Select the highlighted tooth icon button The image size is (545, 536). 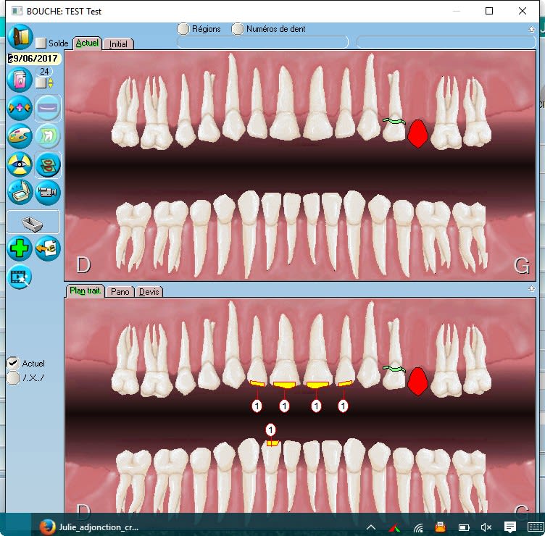pos(48,135)
